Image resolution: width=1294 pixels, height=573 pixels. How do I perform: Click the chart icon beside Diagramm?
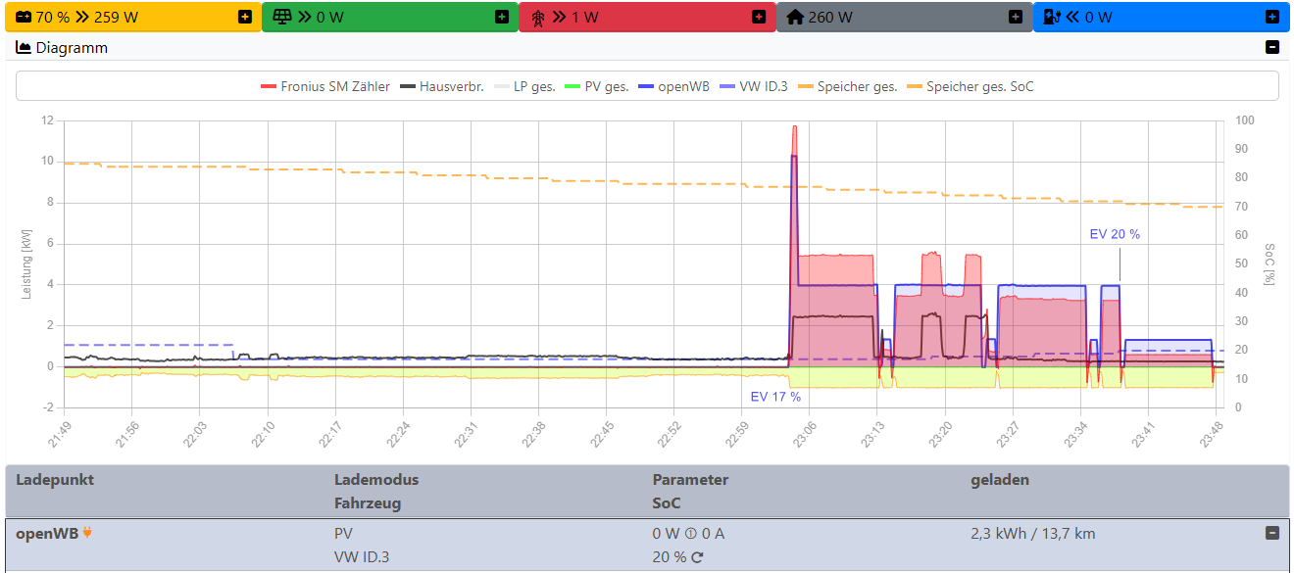tap(24, 47)
